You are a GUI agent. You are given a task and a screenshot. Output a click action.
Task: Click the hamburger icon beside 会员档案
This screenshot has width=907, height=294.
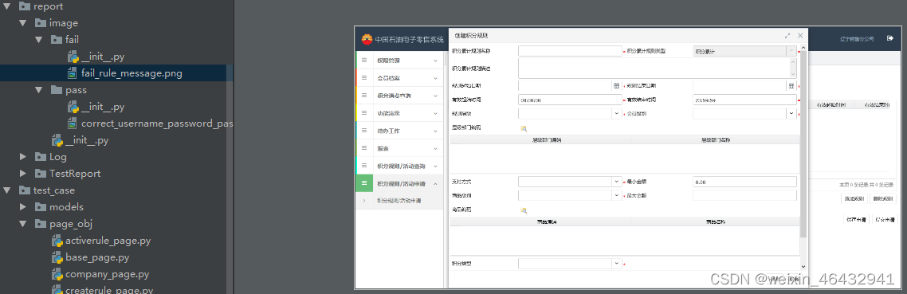[x=364, y=77]
